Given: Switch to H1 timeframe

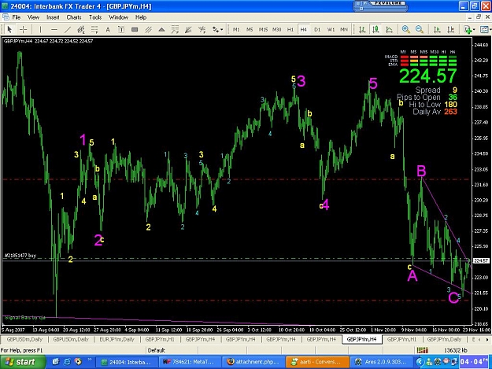Looking at the screenshot, I should pyautogui.click(x=290, y=29).
